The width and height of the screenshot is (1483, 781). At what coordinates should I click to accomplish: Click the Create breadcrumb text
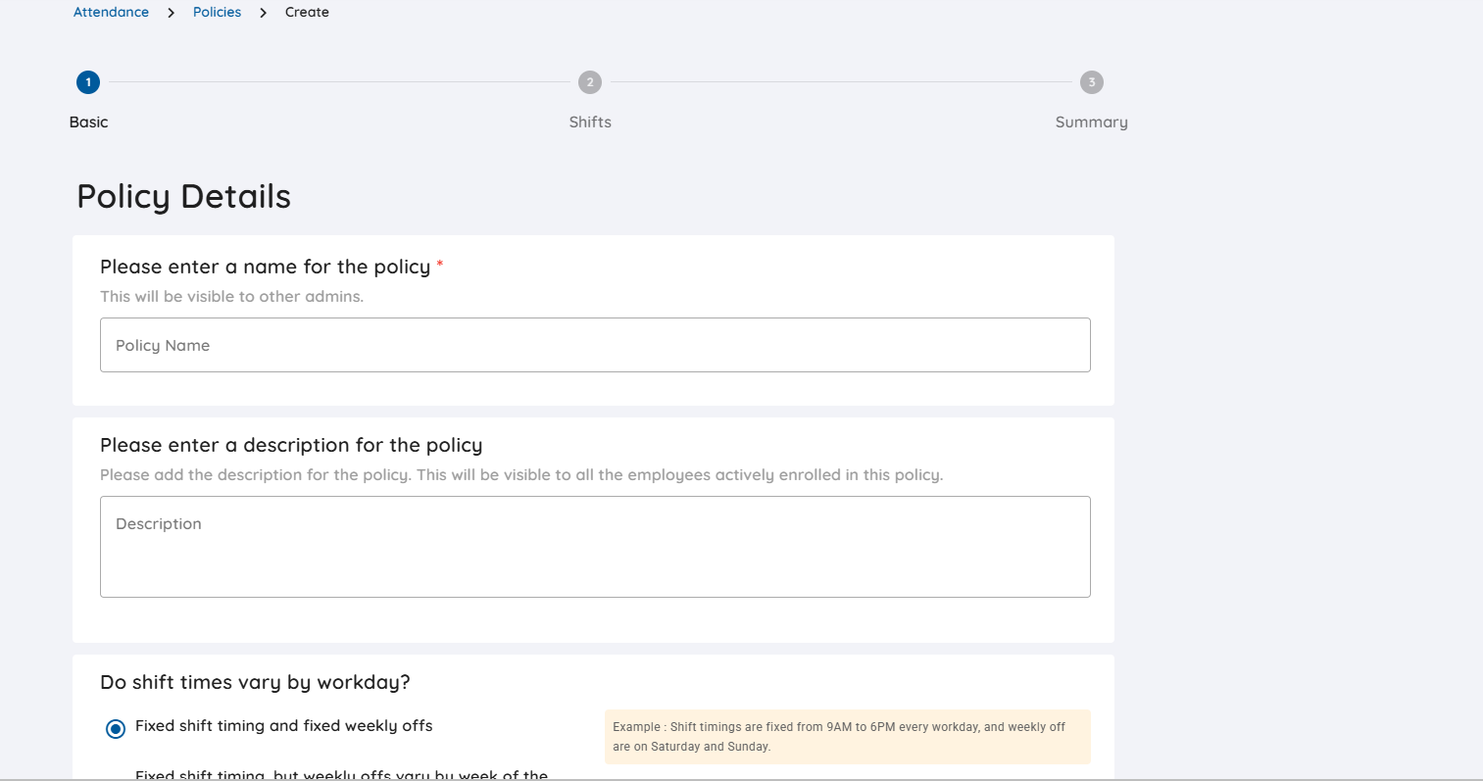point(307,13)
